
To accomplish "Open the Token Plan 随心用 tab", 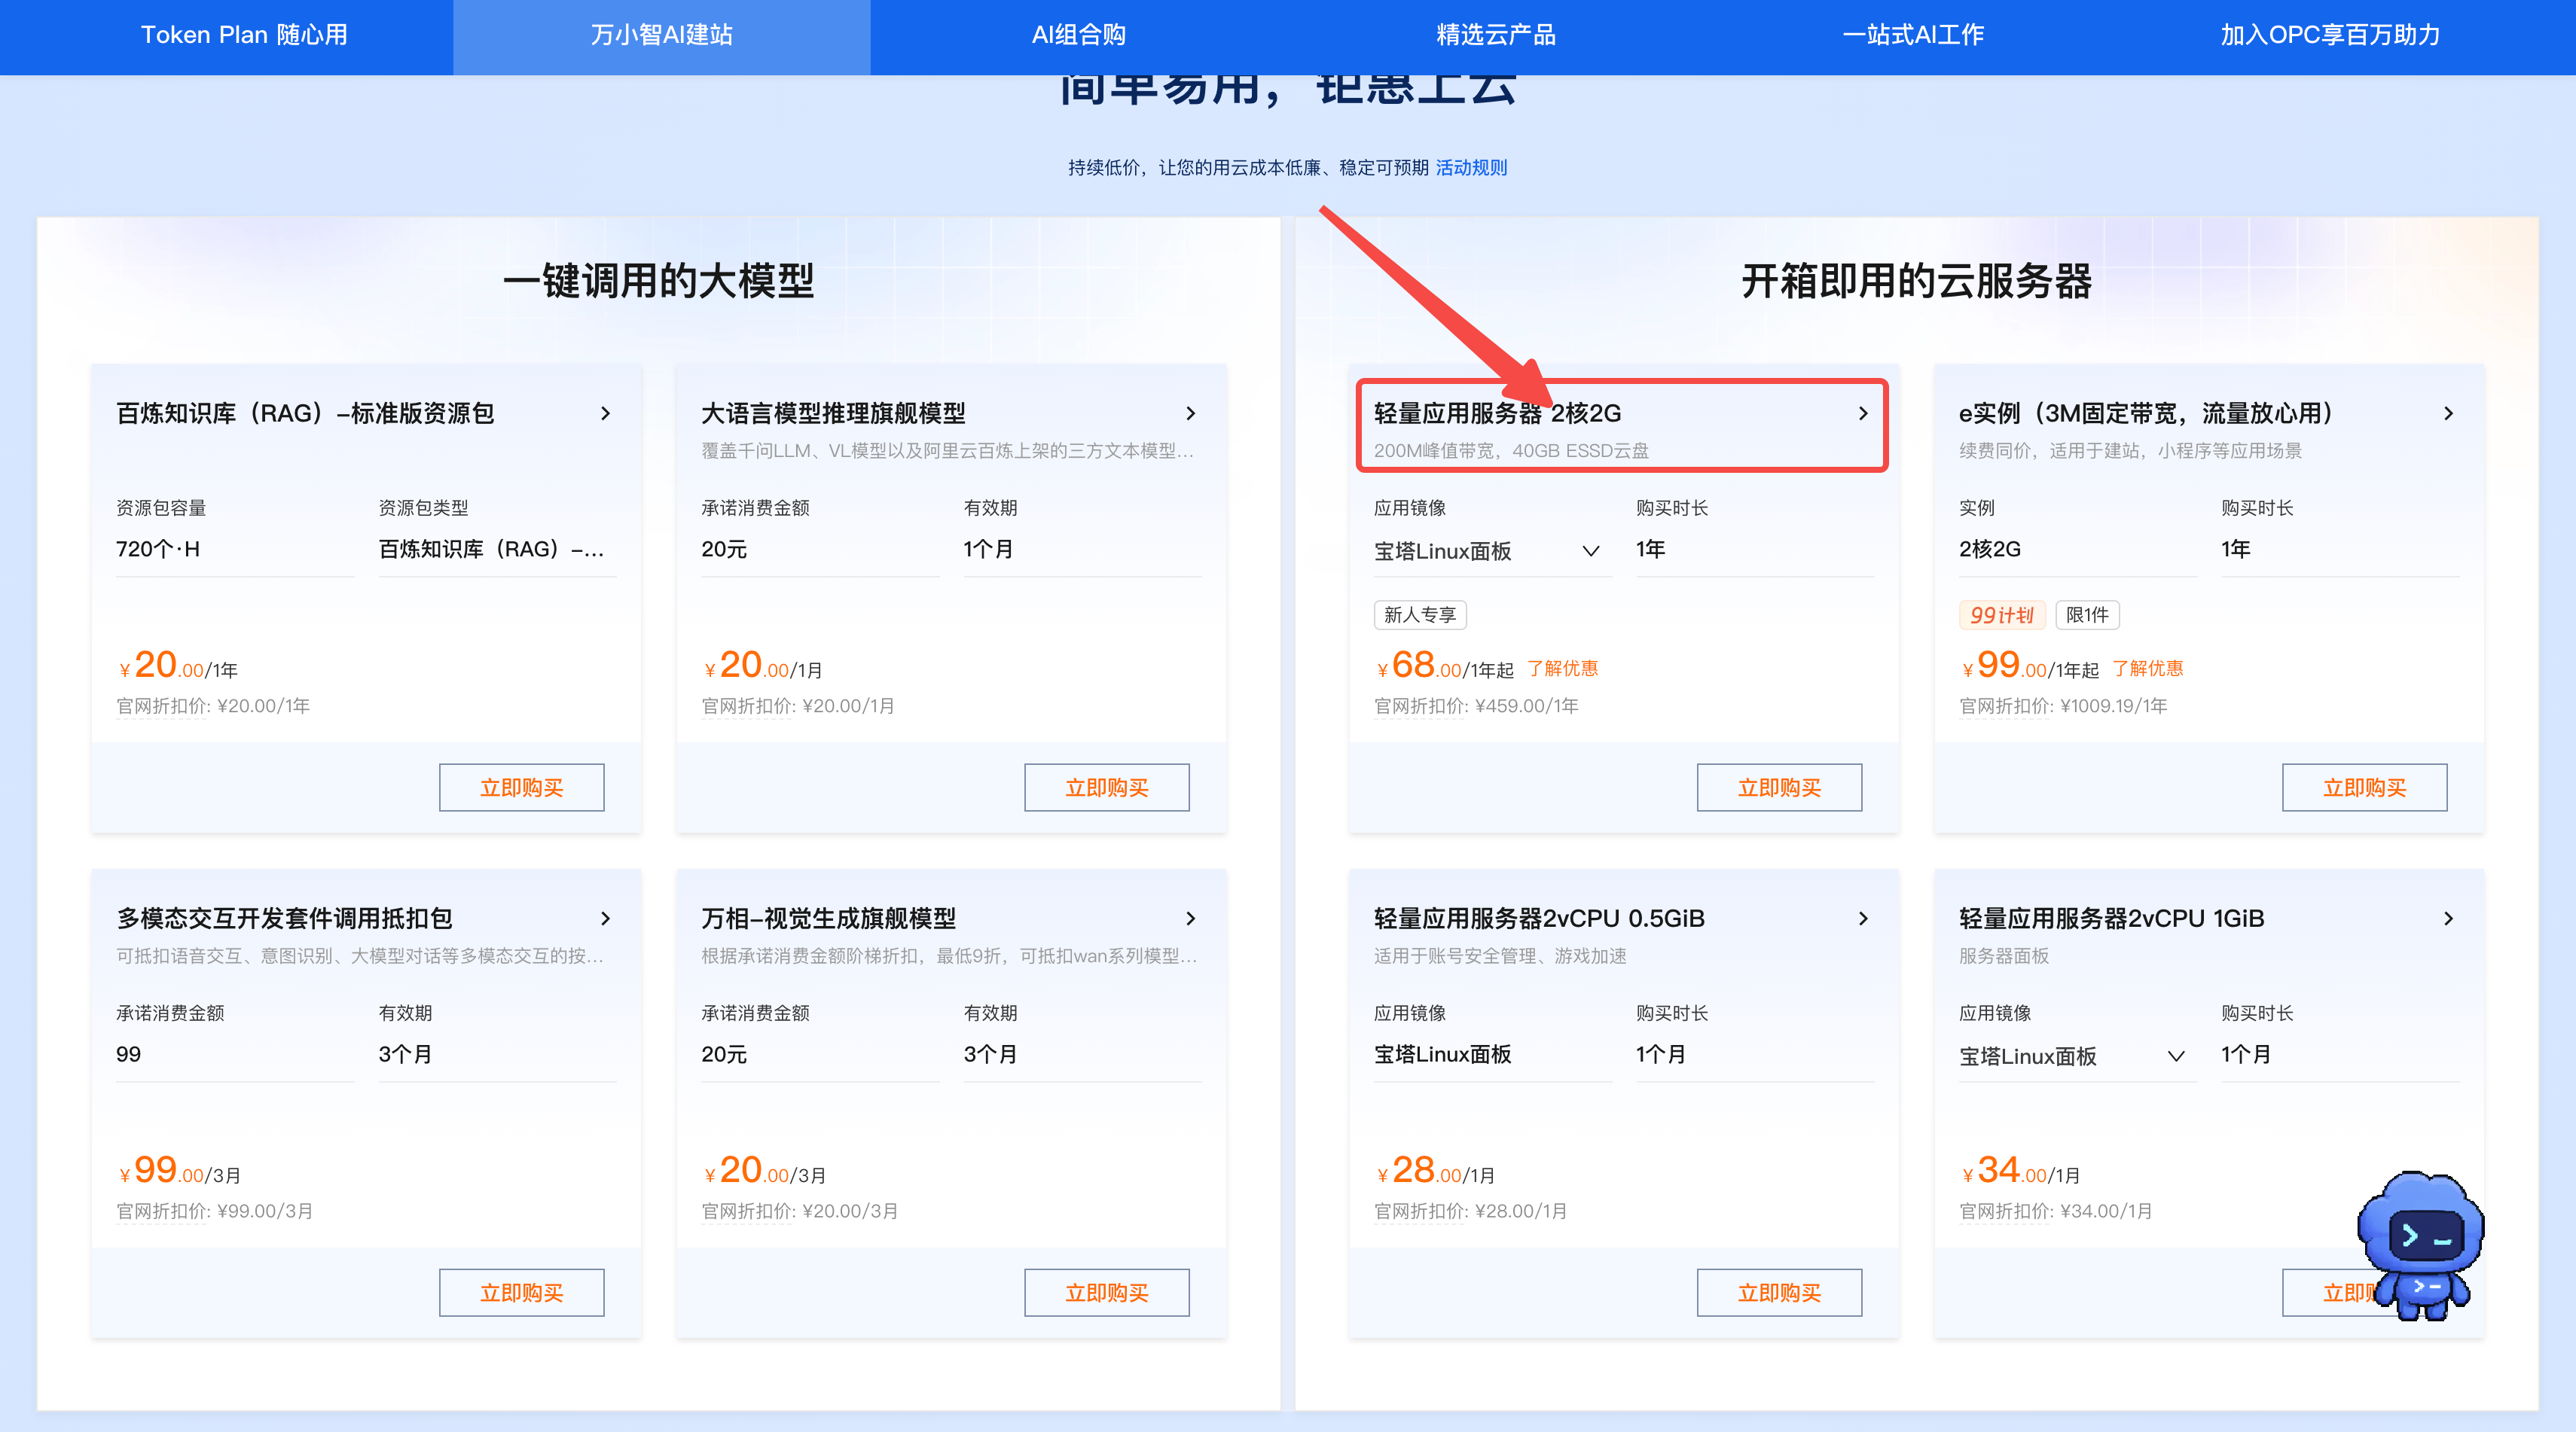I will [244, 35].
